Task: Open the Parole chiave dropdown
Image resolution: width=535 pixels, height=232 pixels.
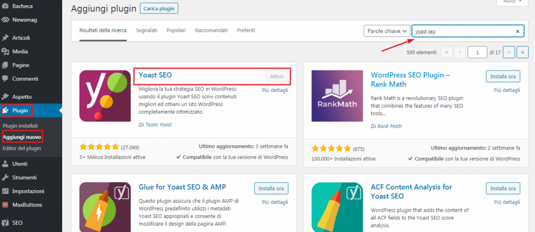Action: coord(387,31)
